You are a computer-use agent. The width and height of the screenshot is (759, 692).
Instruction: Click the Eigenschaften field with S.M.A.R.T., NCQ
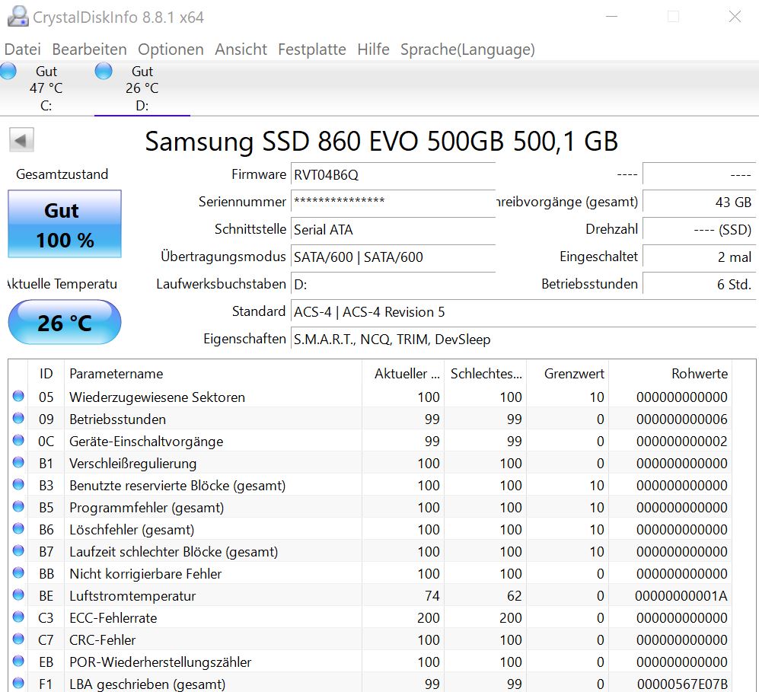523,340
